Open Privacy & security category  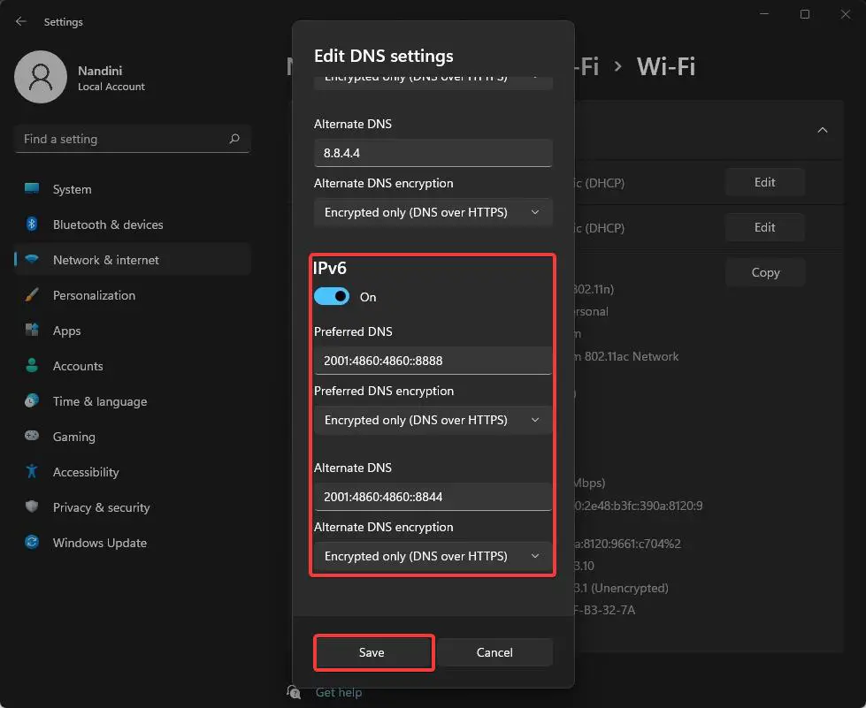(133, 507)
